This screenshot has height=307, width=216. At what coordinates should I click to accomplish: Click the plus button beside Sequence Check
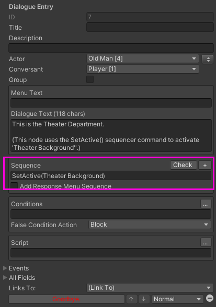click(x=205, y=165)
